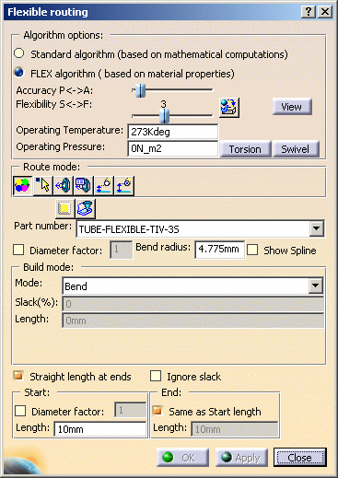The image size is (338, 478).
Task: Expand the Build Mode dropdown list
Action: pyautogui.click(x=316, y=286)
